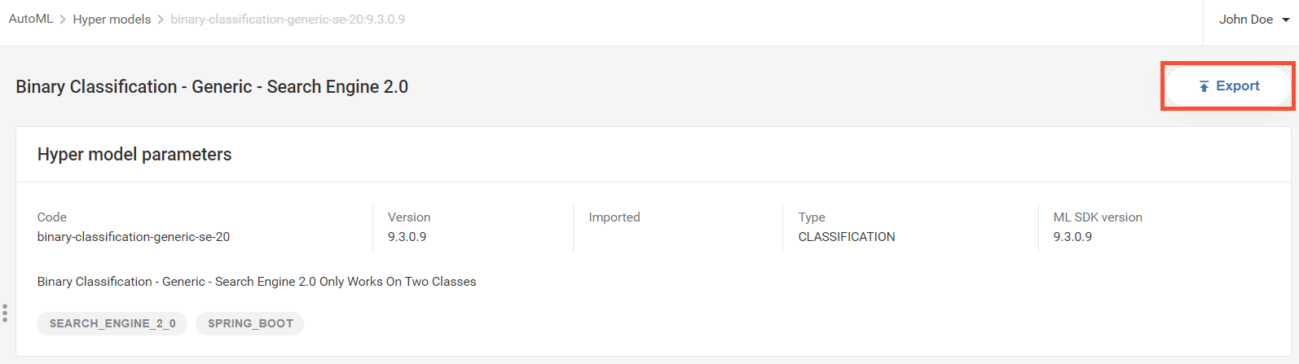Click the Version value 9.3.0.9
The image size is (1299, 364).
[407, 237]
